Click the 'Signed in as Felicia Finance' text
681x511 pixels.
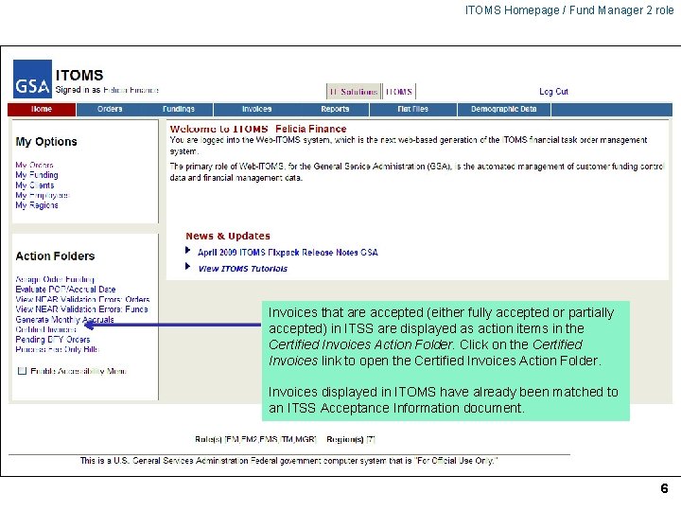[107, 90]
